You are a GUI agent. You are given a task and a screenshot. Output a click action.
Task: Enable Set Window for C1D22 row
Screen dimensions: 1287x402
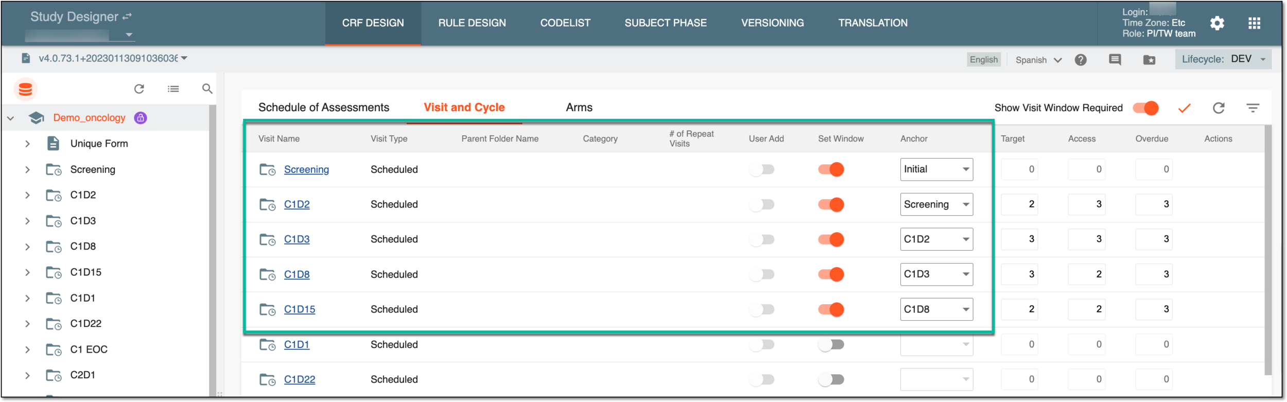tap(831, 379)
